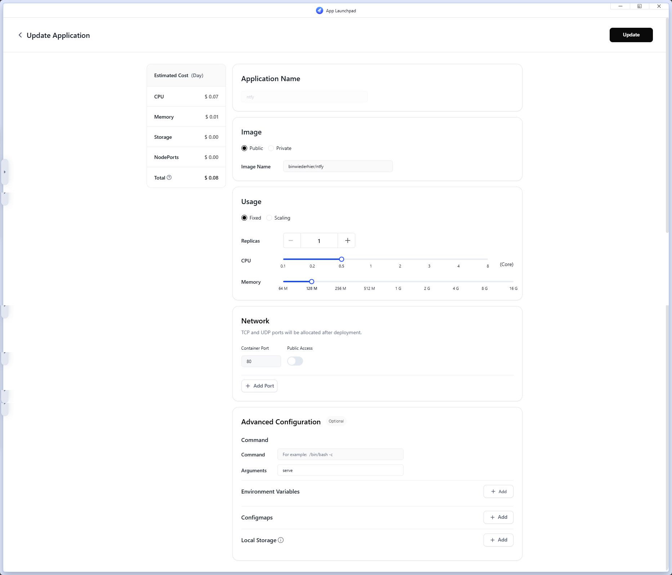This screenshot has width=672, height=575.
Task: Click the Image Name input field
Action: point(338,166)
